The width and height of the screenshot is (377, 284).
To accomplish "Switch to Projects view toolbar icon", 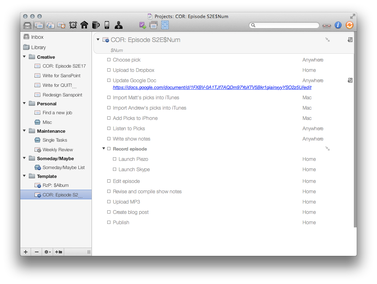I will click(x=39, y=25).
